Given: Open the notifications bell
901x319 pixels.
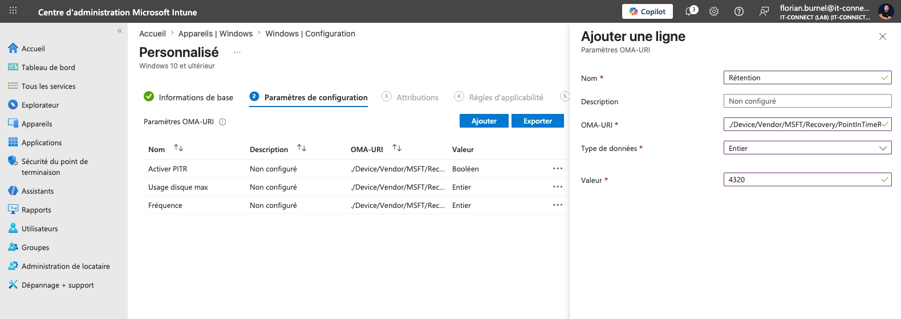Looking at the screenshot, I should (689, 11).
